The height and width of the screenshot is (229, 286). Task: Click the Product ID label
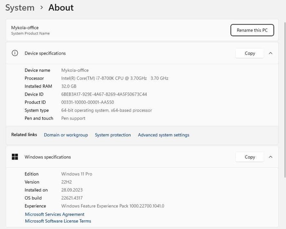[x=35, y=102]
